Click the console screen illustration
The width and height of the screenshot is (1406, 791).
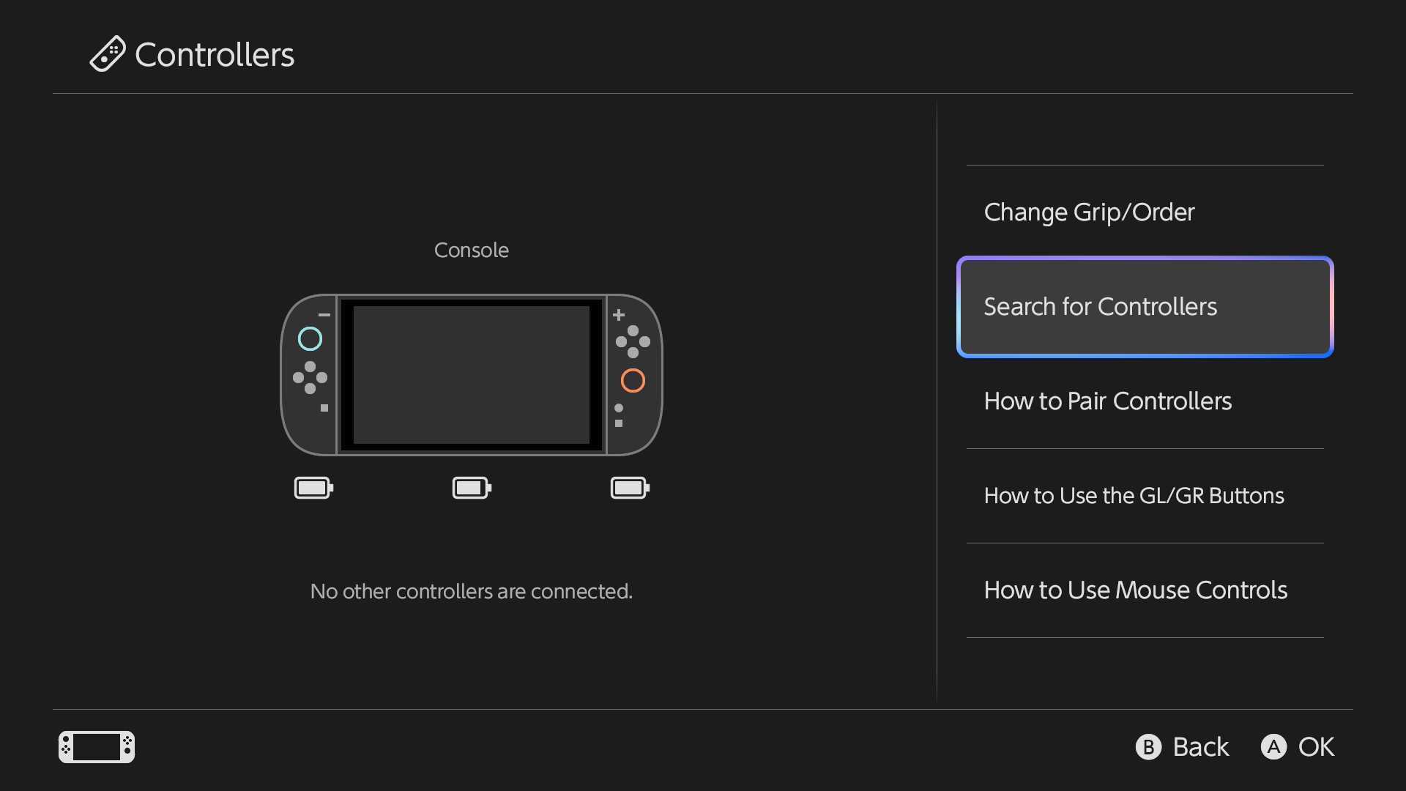472,375
